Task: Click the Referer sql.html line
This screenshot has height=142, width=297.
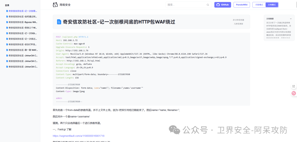Action: pos(78,61)
